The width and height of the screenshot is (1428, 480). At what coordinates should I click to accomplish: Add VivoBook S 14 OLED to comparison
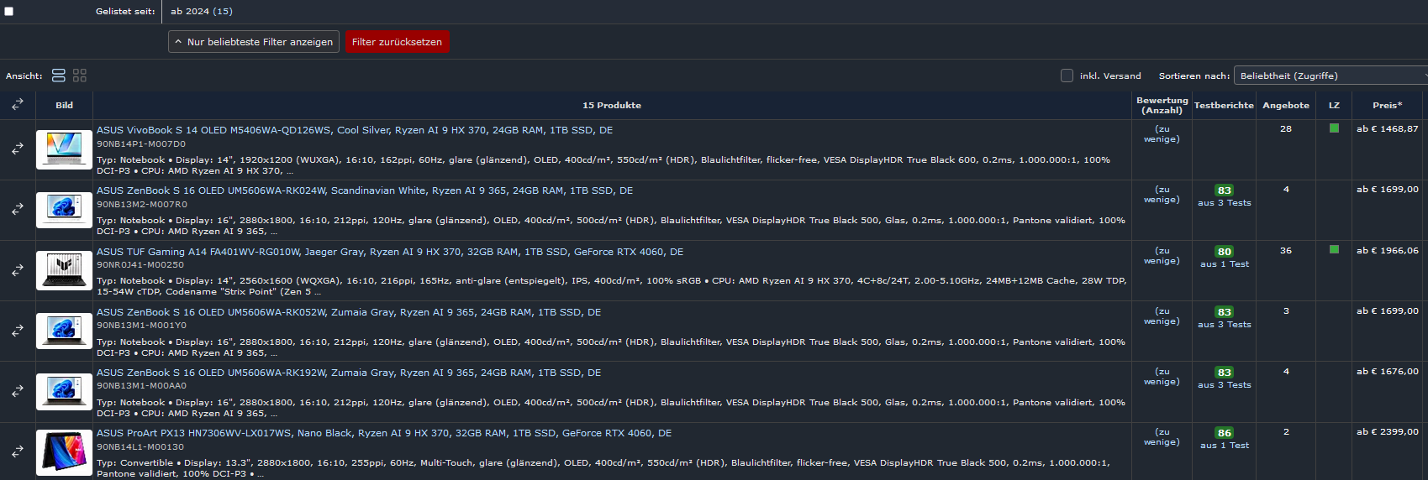point(18,149)
